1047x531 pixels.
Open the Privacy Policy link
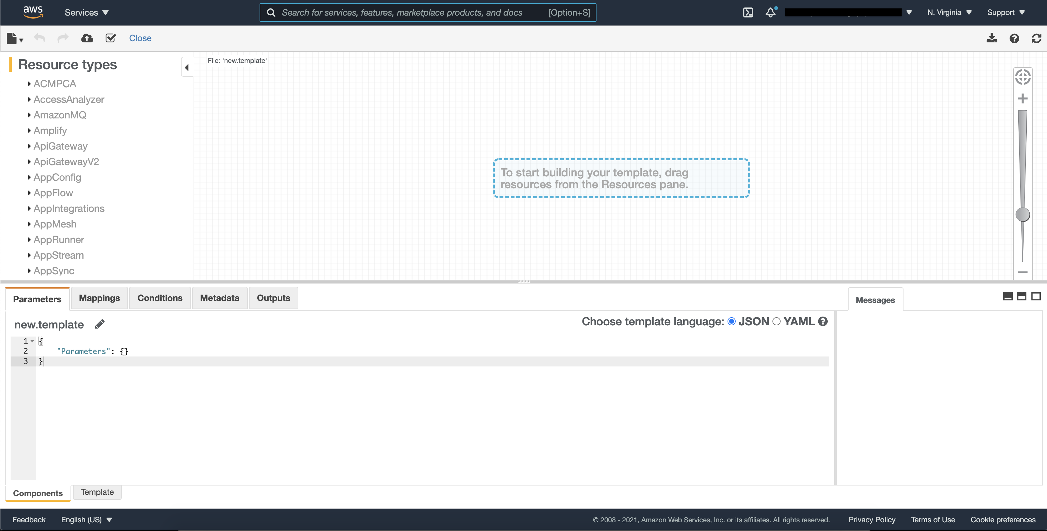click(x=872, y=520)
